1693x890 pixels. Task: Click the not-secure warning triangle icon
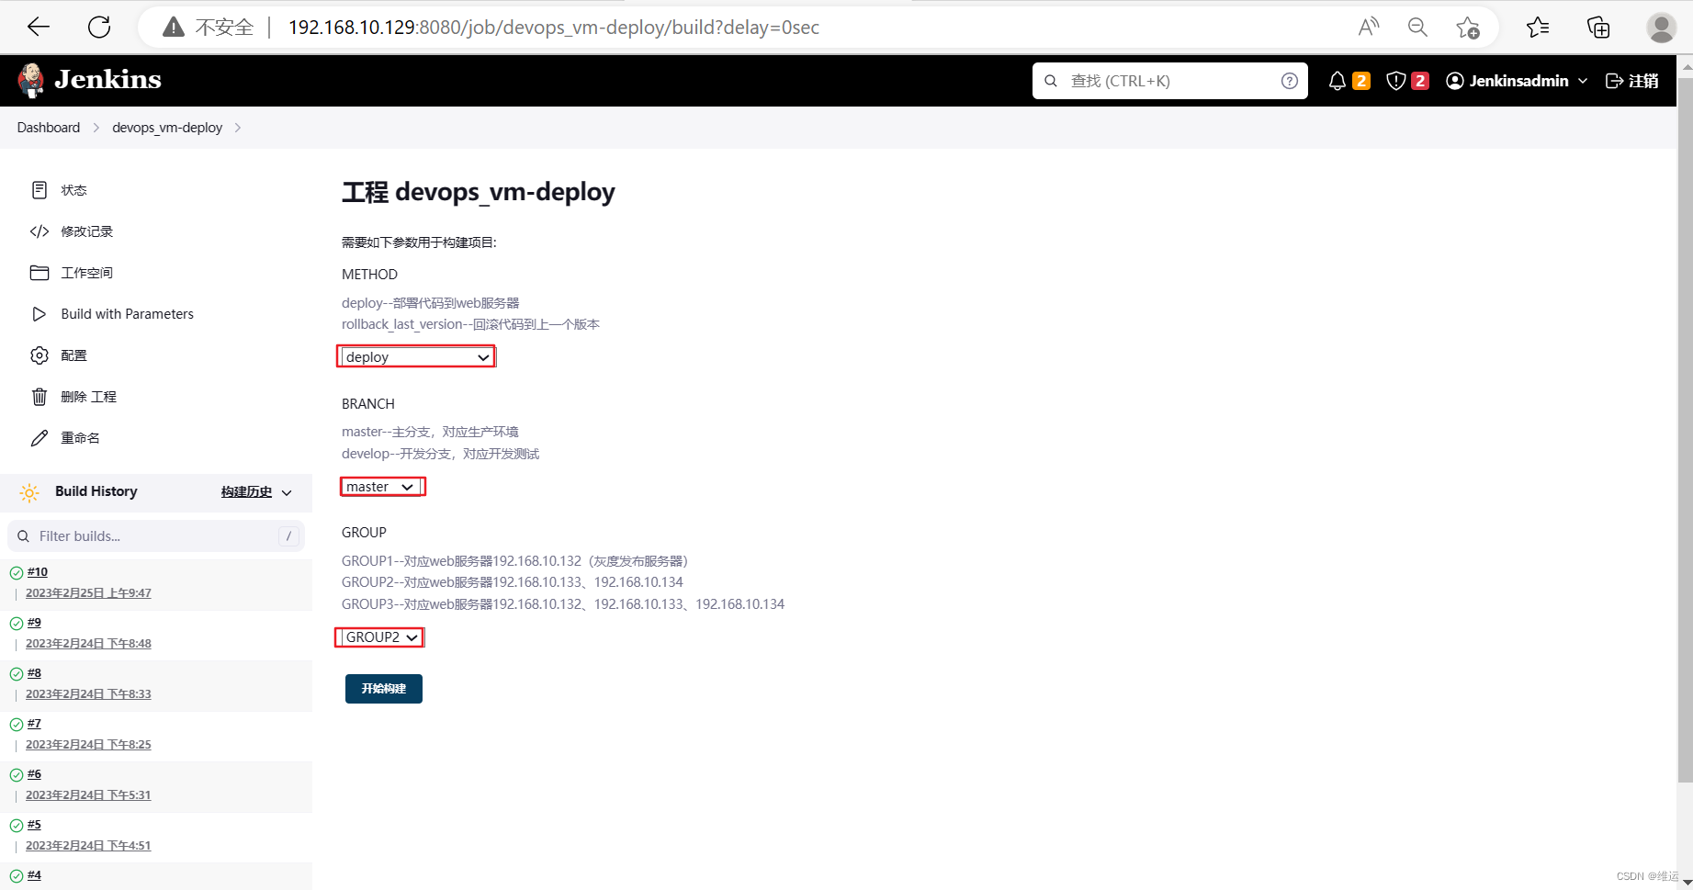(x=174, y=28)
